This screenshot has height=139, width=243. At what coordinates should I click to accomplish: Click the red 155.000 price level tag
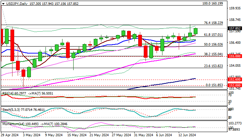click(234, 56)
